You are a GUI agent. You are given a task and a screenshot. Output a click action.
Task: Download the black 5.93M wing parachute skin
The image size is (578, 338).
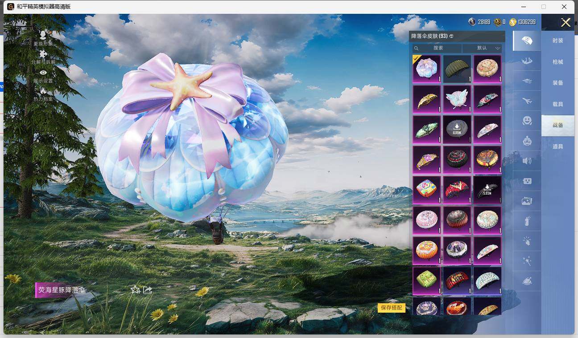click(487, 190)
